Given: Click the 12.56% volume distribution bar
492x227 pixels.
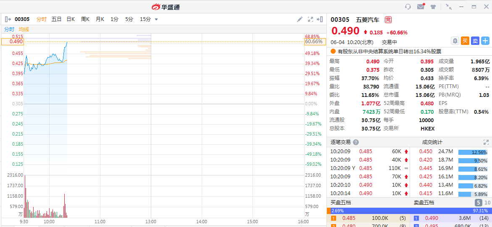Looking at the screenshot, I should click(473, 152).
